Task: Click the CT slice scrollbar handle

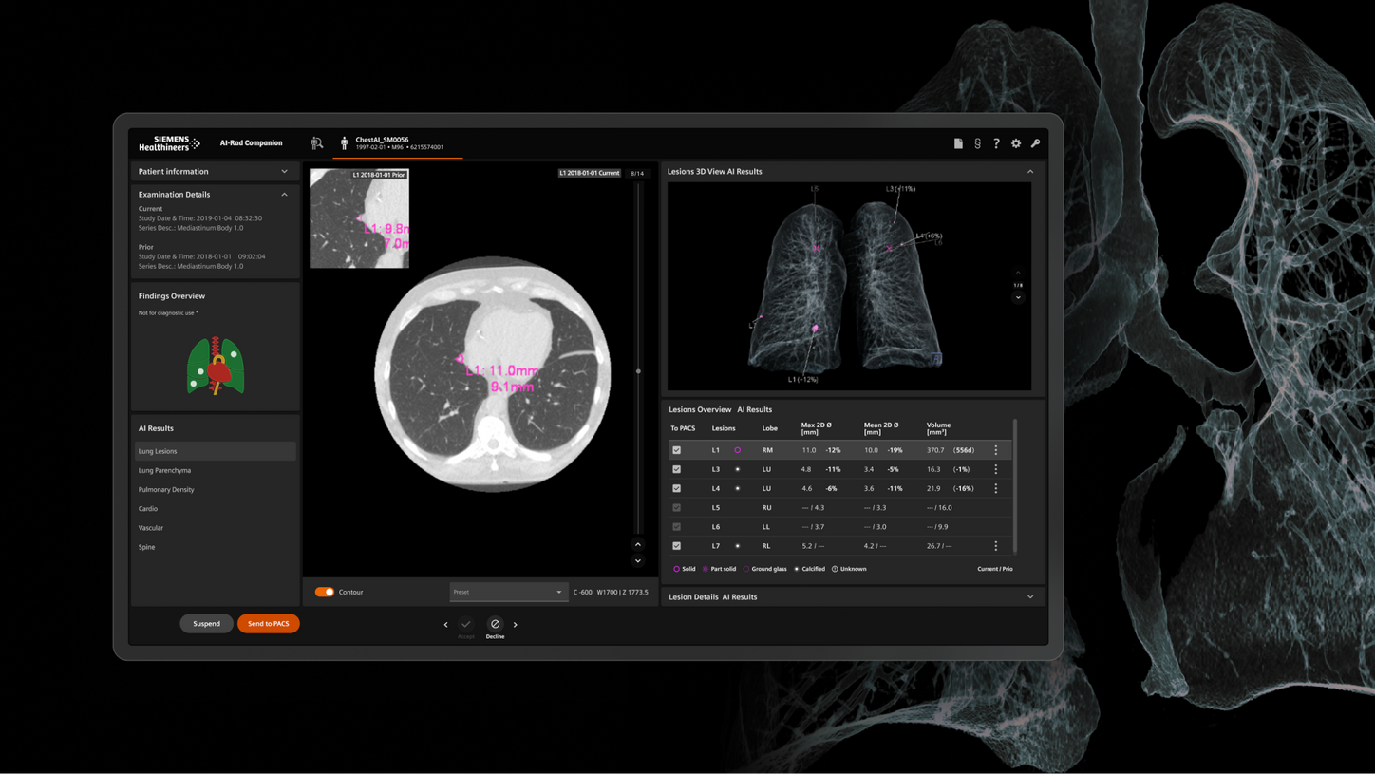Action: point(638,371)
